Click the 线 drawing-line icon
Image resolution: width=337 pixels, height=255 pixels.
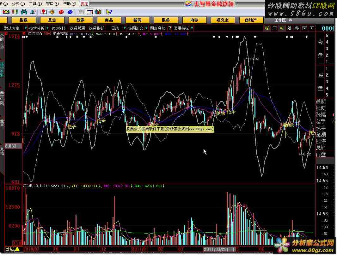(x=289, y=28)
